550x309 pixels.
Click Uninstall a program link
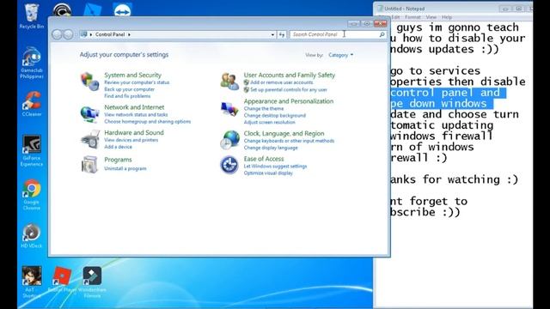pyautogui.click(x=125, y=168)
